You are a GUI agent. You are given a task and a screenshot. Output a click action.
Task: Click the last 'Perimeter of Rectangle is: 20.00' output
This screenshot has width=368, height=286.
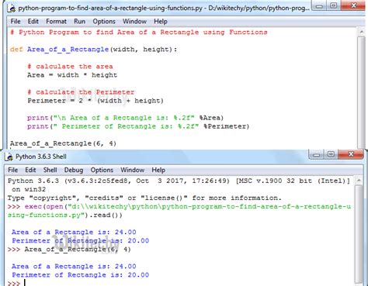[81, 275]
